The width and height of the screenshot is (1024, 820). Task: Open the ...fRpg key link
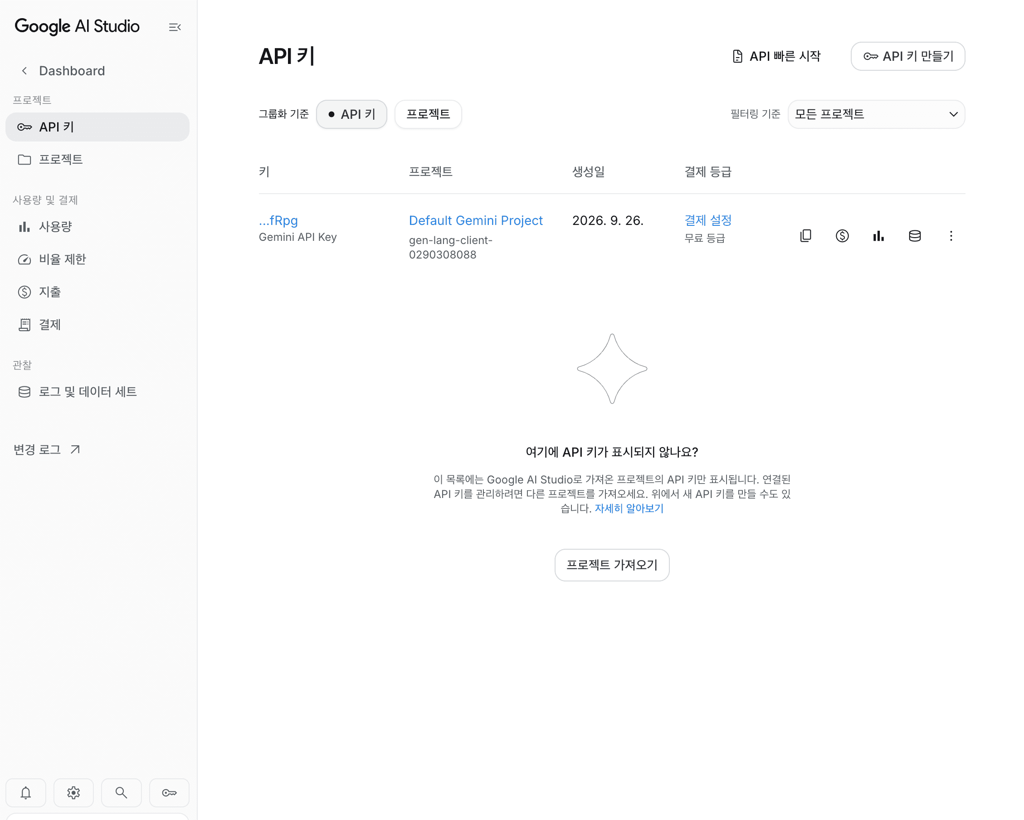coord(278,220)
